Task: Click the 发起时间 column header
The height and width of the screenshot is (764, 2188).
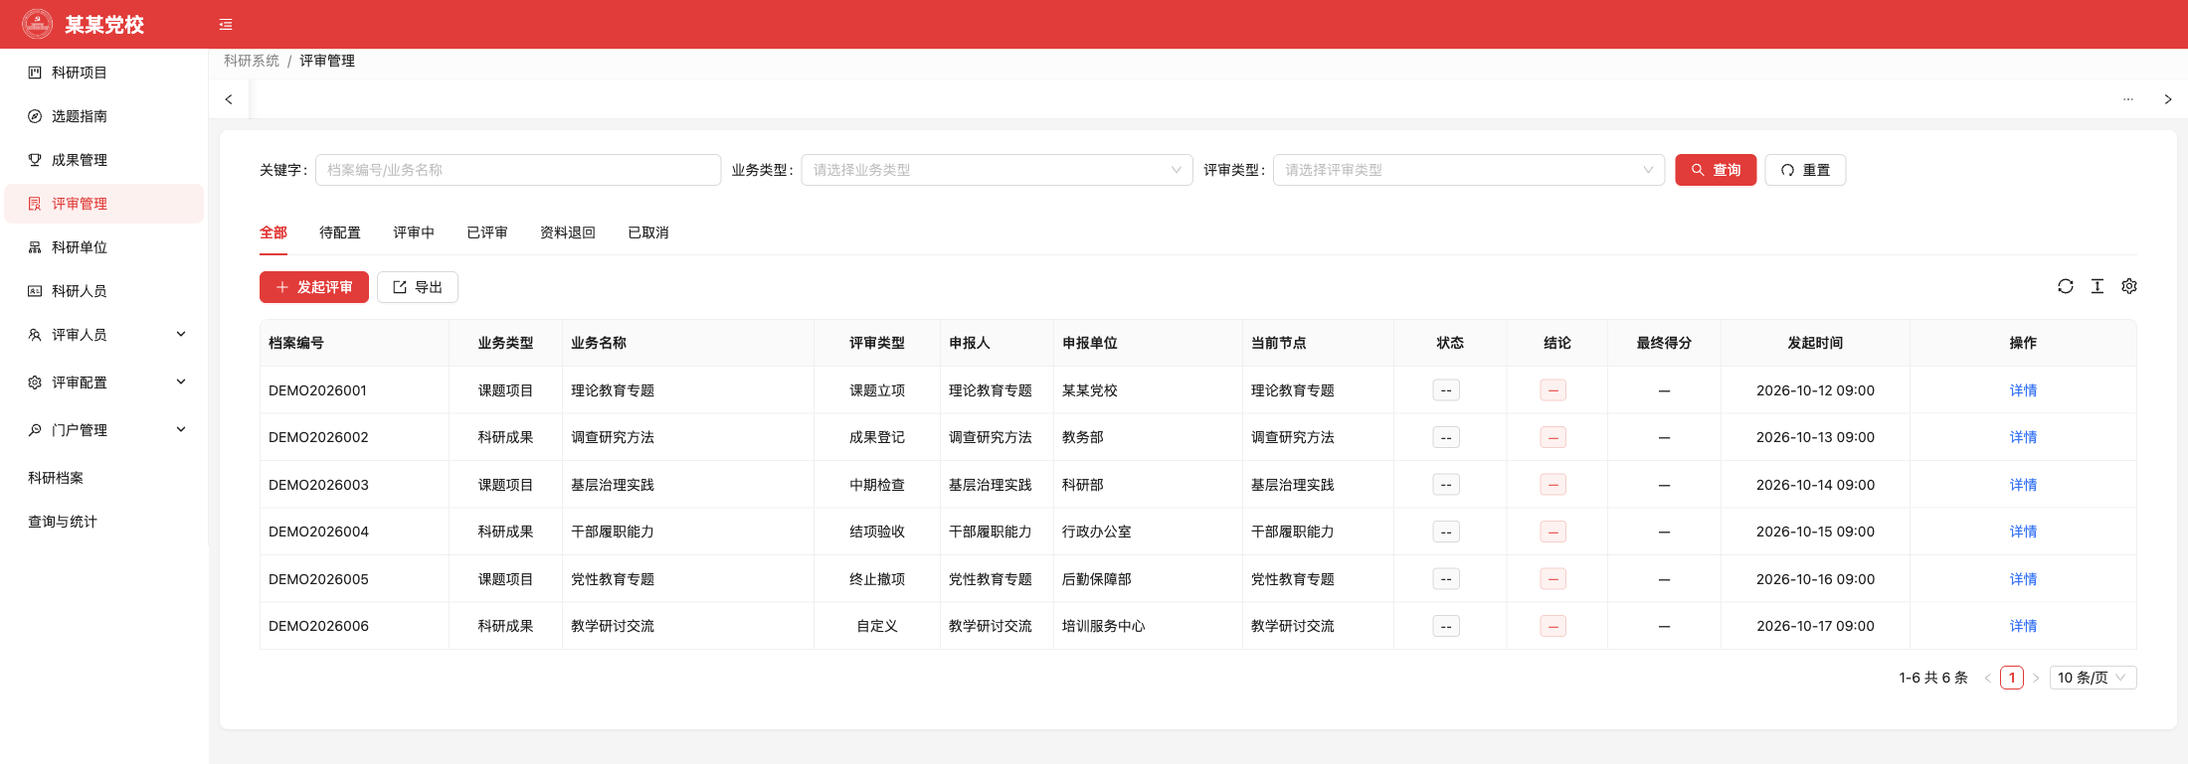Action: 1815,343
